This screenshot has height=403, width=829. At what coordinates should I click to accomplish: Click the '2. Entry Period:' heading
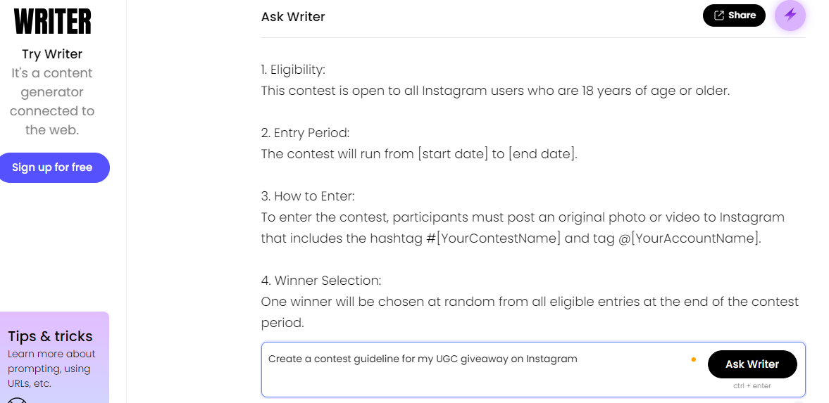coord(305,132)
